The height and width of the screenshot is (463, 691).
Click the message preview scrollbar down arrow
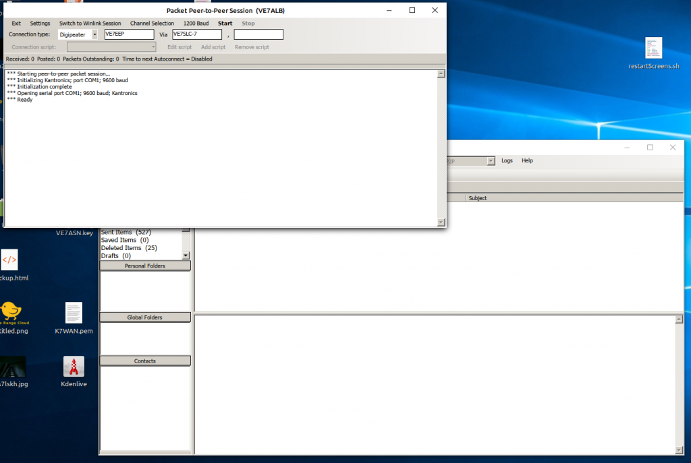pos(679,450)
